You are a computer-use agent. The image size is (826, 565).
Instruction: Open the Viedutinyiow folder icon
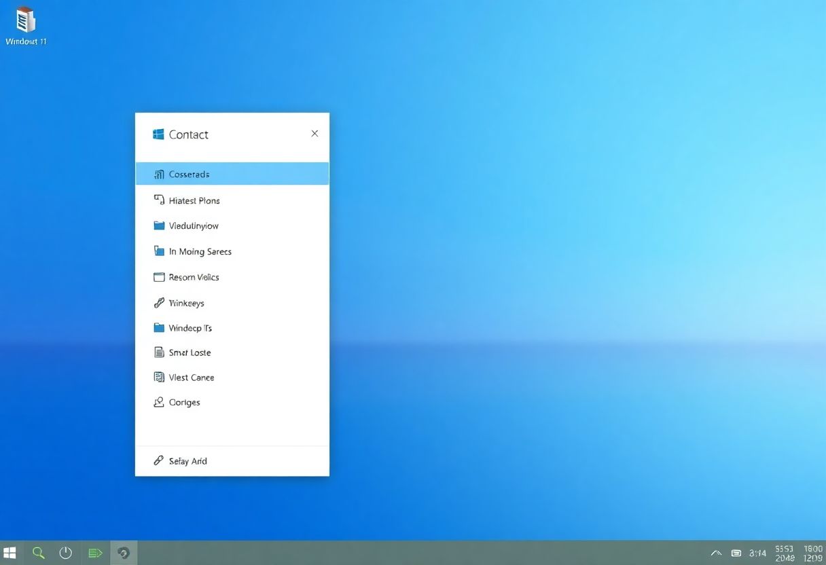tap(160, 225)
